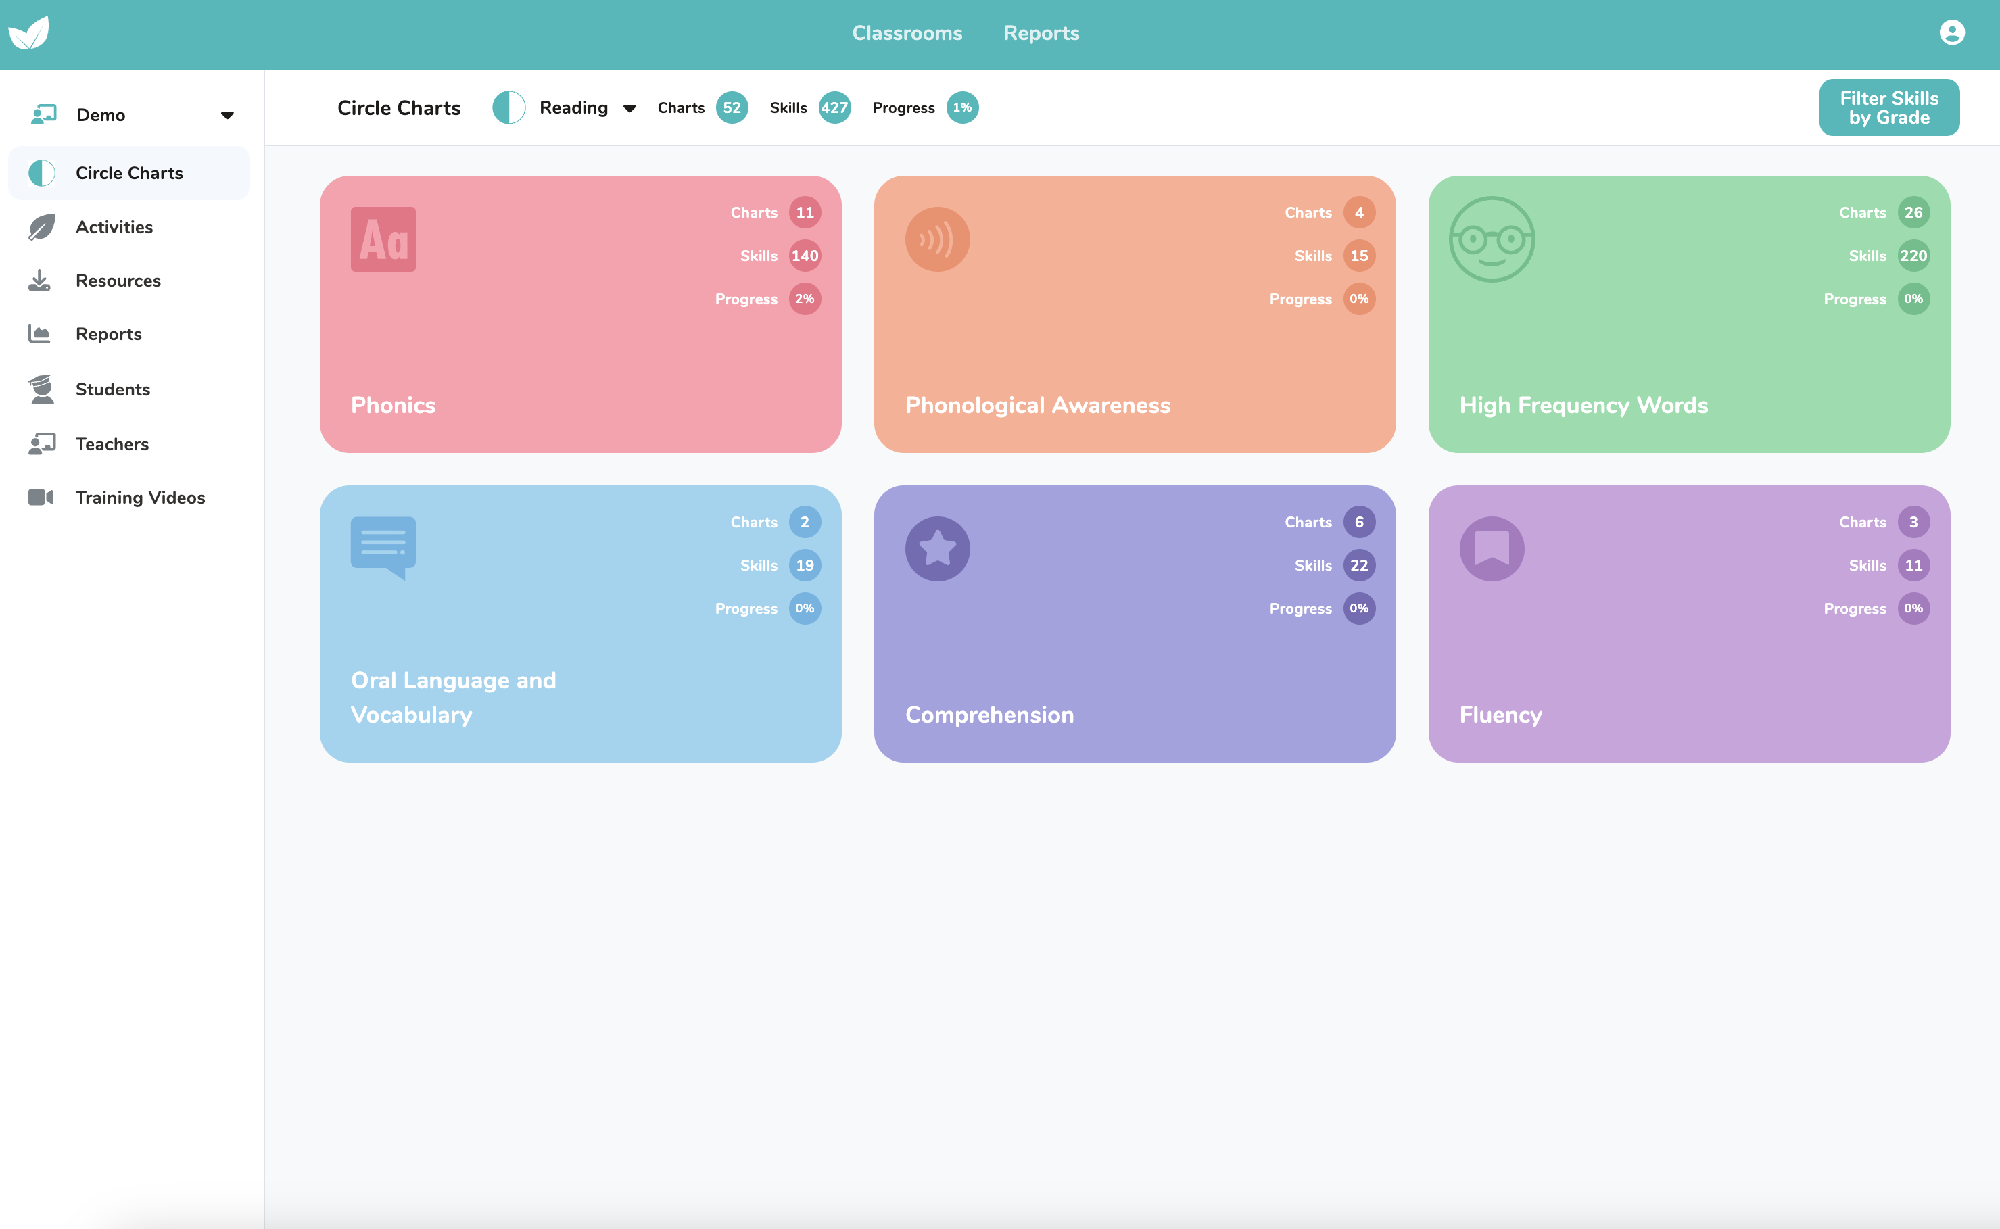Viewport: 2000px width, 1229px height.
Task: Open the Phonics card title
Action: click(x=393, y=405)
